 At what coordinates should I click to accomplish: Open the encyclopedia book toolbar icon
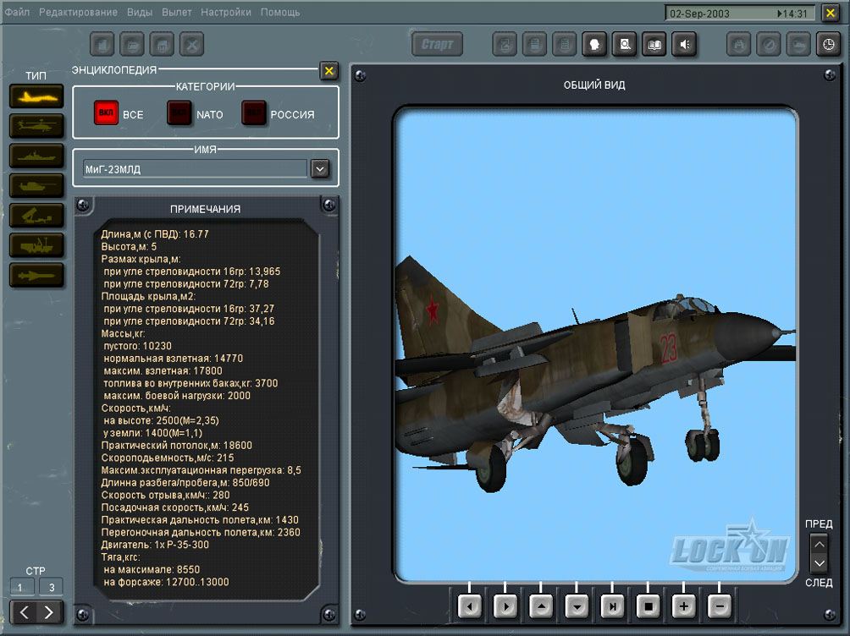click(x=654, y=45)
